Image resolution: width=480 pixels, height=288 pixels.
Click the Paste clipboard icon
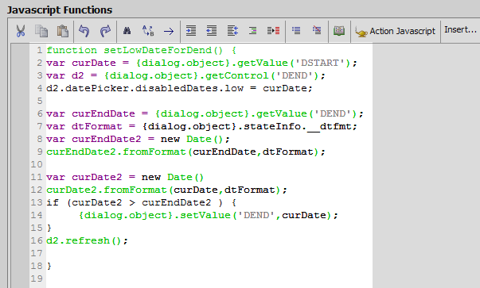click(x=63, y=31)
